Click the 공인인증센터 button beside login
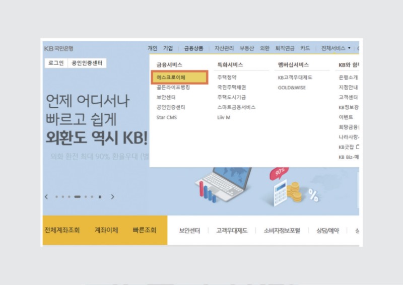The width and height of the screenshot is (403, 285). (87, 63)
